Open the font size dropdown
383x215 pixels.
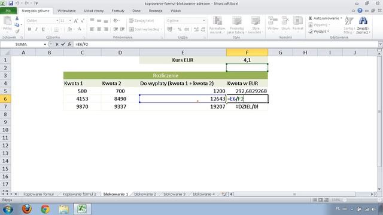tap(70, 21)
